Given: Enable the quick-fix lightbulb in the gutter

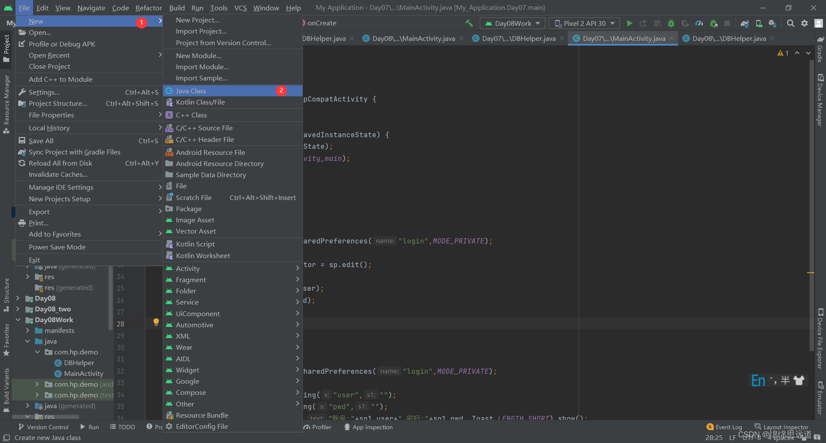Looking at the screenshot, I should 156,322.
